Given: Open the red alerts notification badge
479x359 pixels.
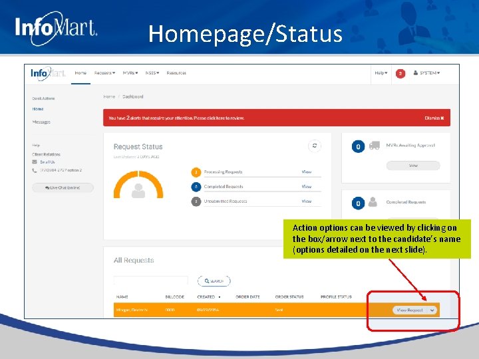Looking at the screenshot, I should [400, 74].
